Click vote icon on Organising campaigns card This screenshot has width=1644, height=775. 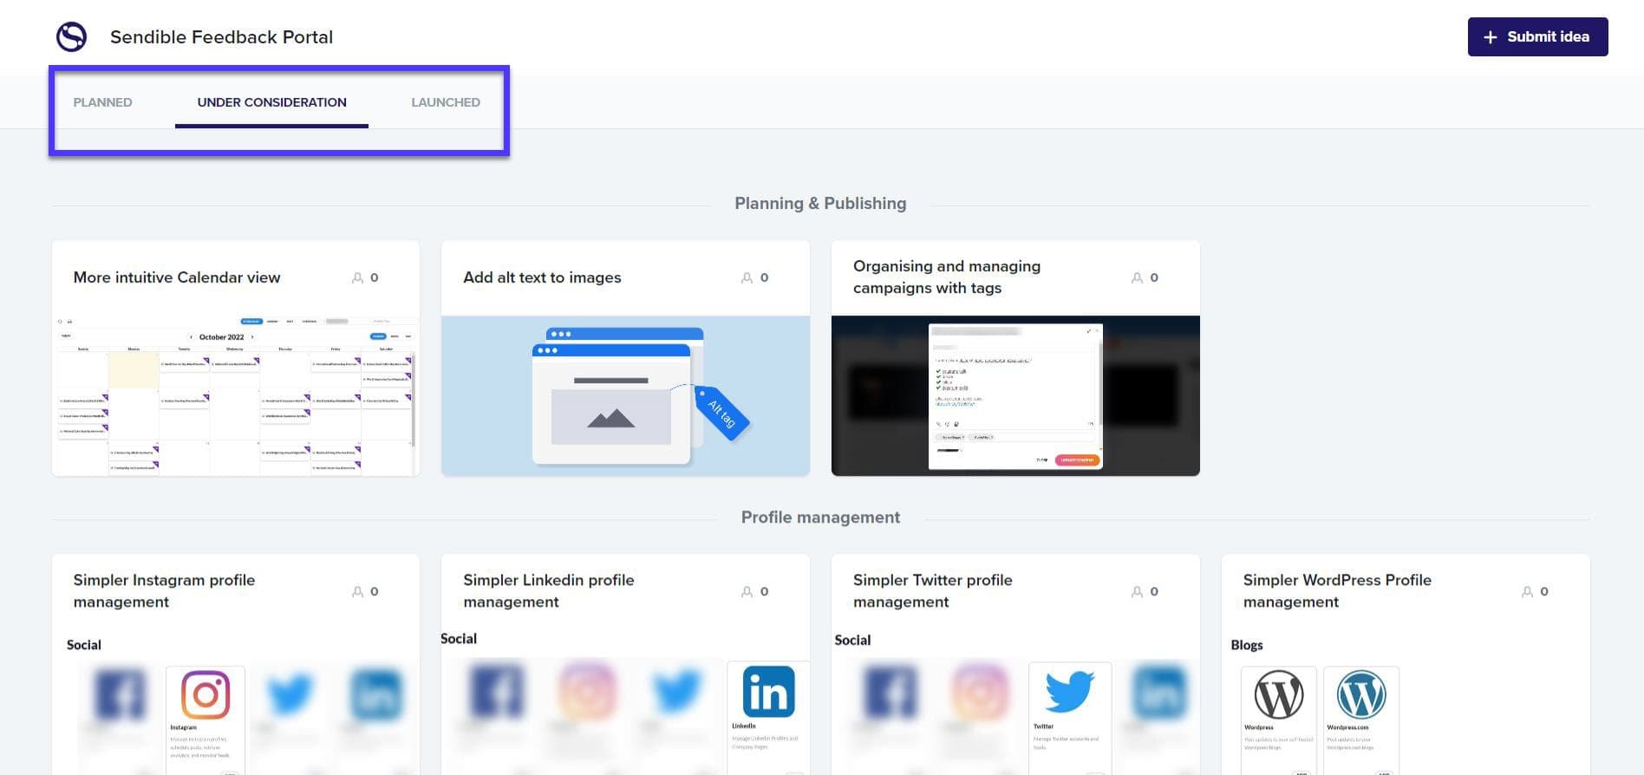pyautogui.click(x=1137, y=278)
